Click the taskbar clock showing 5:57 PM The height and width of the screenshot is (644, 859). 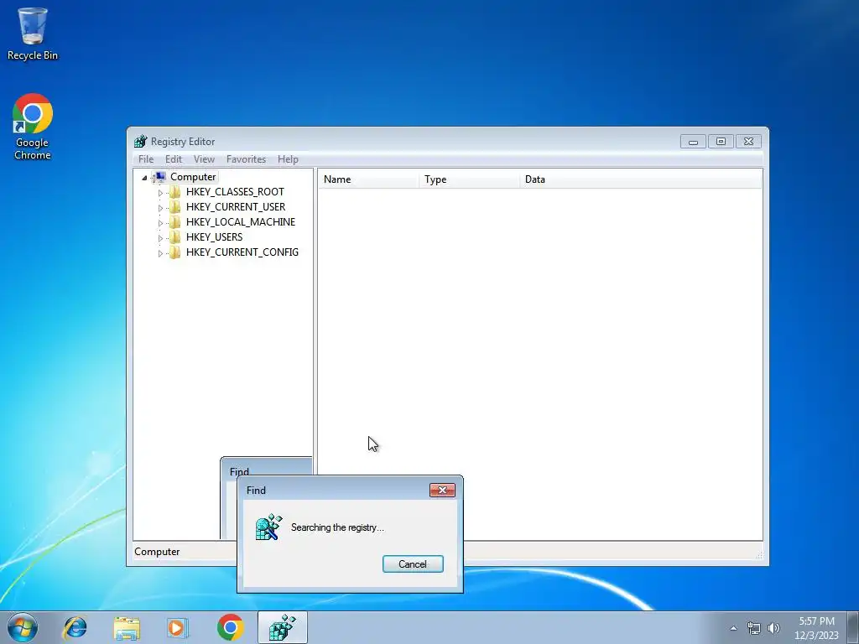pos(816,628)
